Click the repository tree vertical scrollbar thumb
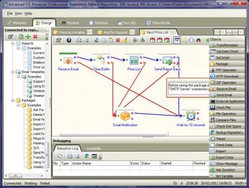The height and width of the screenshot is (188, 249). point(47,155)
